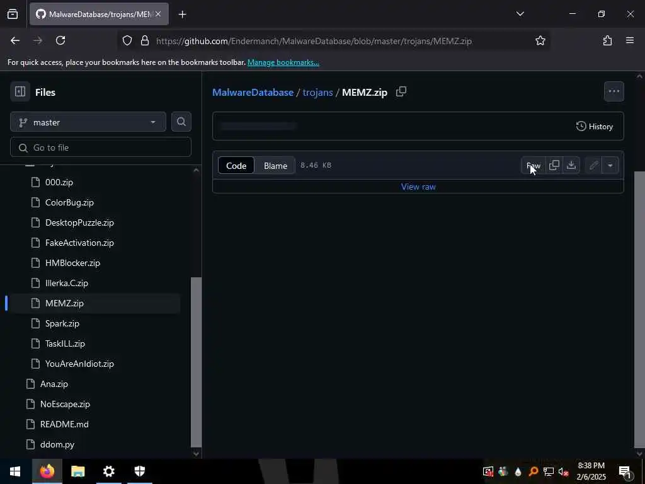Viewport: 645px width, 484px height.
Task: Click the file tree scroll down arrow
Action: (197, 454)
